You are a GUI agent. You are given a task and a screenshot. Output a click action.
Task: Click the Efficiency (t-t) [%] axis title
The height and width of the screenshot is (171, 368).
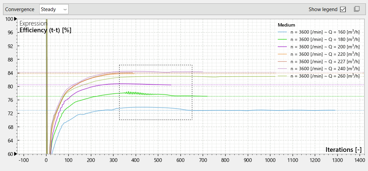coord(45,30)
